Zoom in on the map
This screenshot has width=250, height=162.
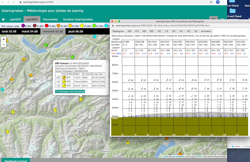4,39
